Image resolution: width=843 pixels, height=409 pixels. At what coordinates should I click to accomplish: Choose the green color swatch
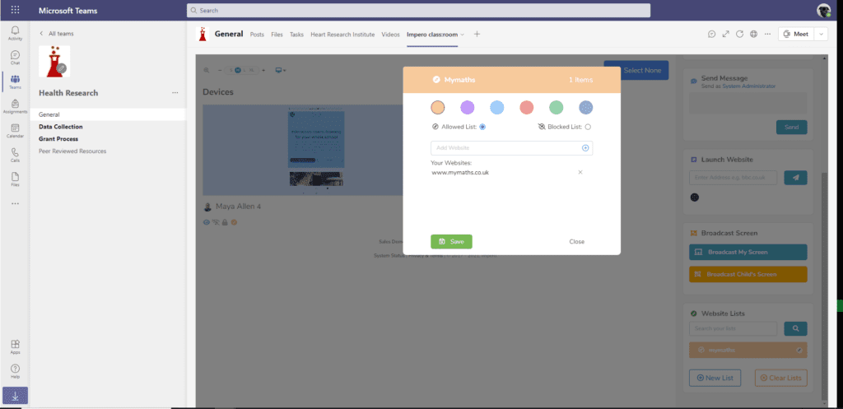pos(556,108)
